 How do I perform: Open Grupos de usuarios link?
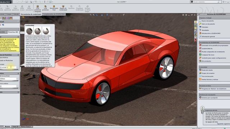pos(208,73)
